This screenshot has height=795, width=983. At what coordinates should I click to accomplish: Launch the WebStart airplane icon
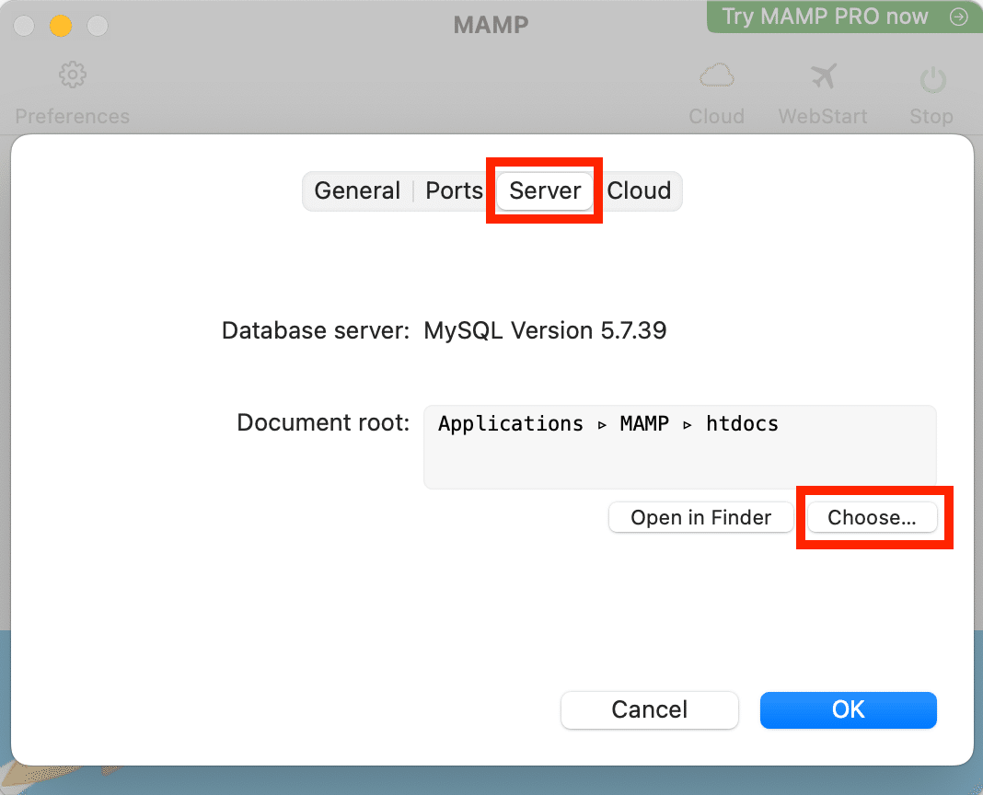pos(823,75)
